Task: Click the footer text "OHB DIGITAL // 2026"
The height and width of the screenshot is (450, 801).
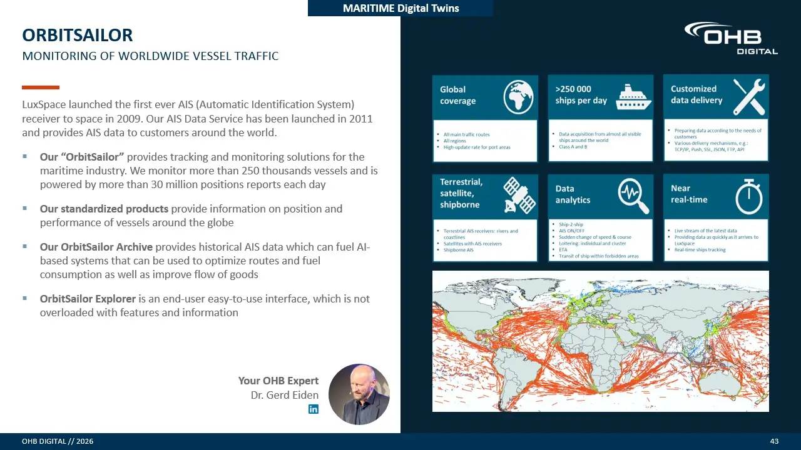Action: click(x=58, y=441)
